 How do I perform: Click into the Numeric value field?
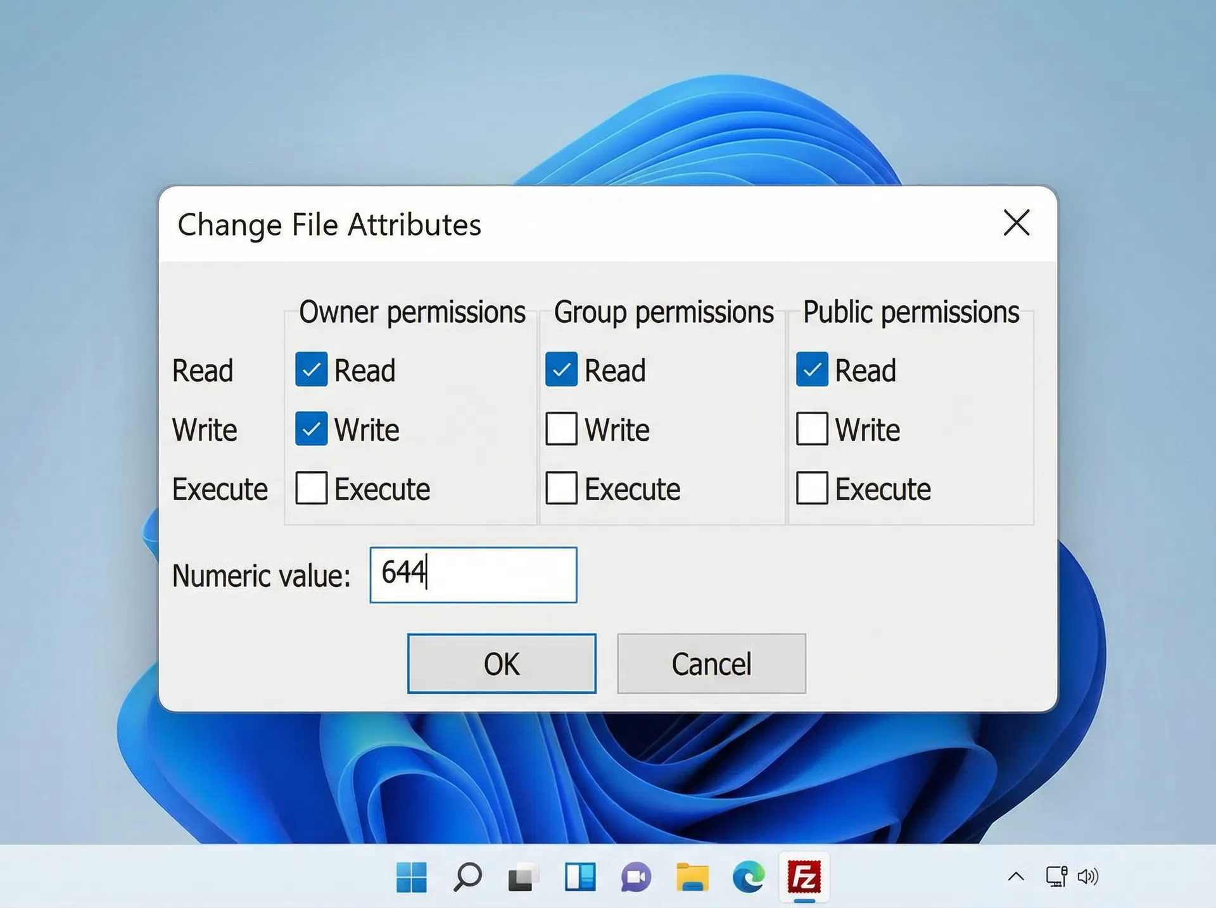[473, 574]
